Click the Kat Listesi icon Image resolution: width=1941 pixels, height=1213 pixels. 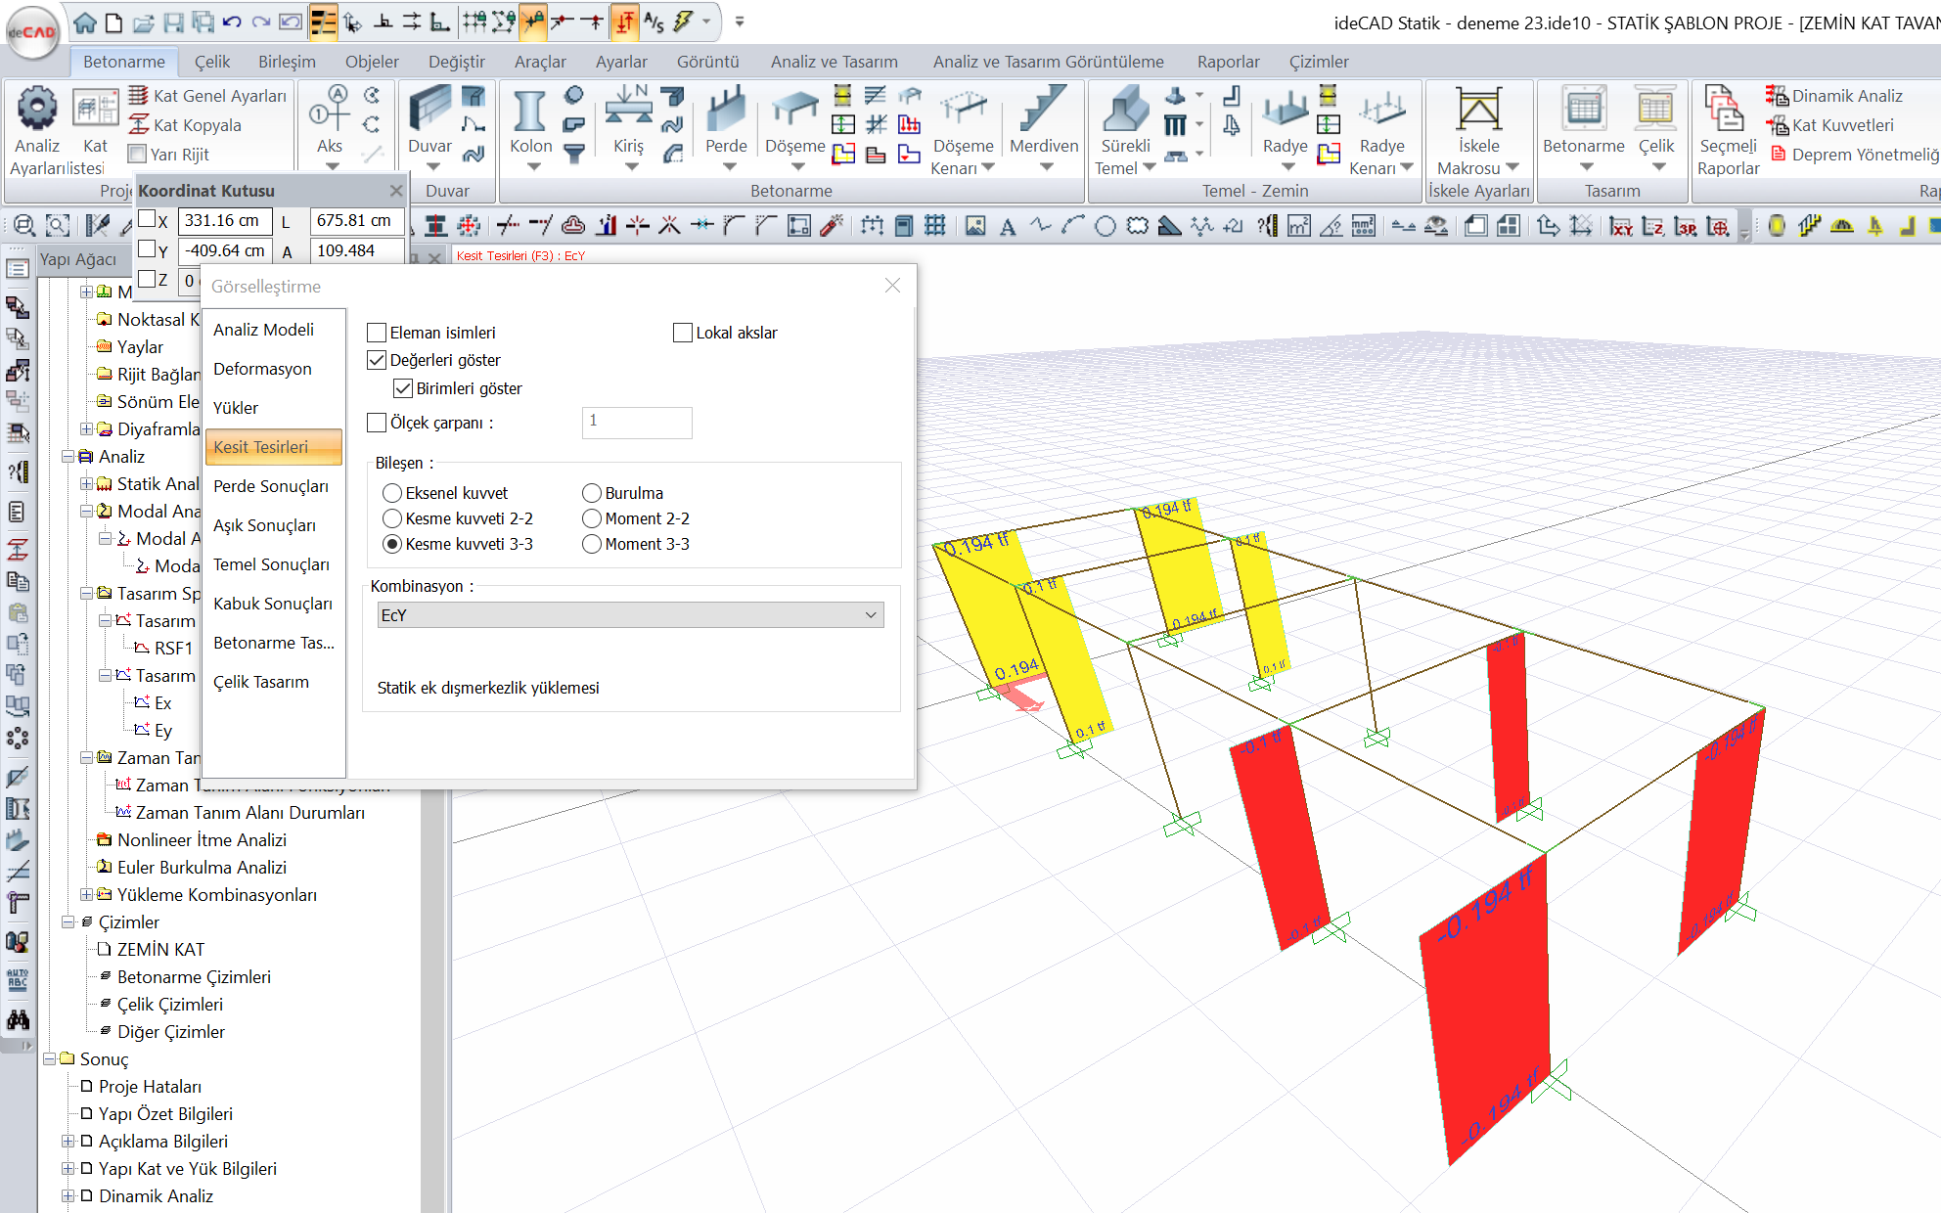95,109
